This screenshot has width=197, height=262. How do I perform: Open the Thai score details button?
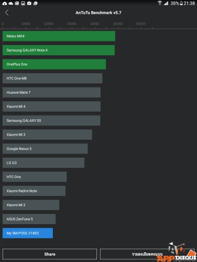tap(147, 254)
